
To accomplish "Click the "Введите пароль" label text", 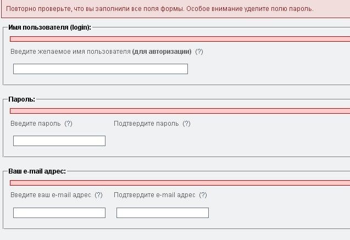I will pyautogui.click(x=35, y=124).
